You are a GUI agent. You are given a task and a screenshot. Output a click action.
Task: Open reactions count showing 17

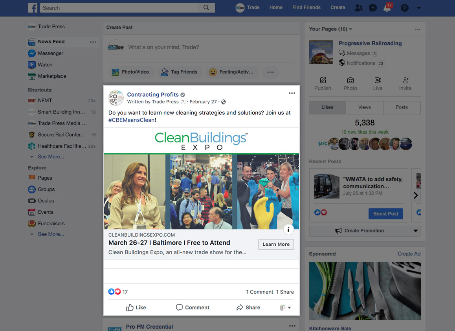(118, 292)
